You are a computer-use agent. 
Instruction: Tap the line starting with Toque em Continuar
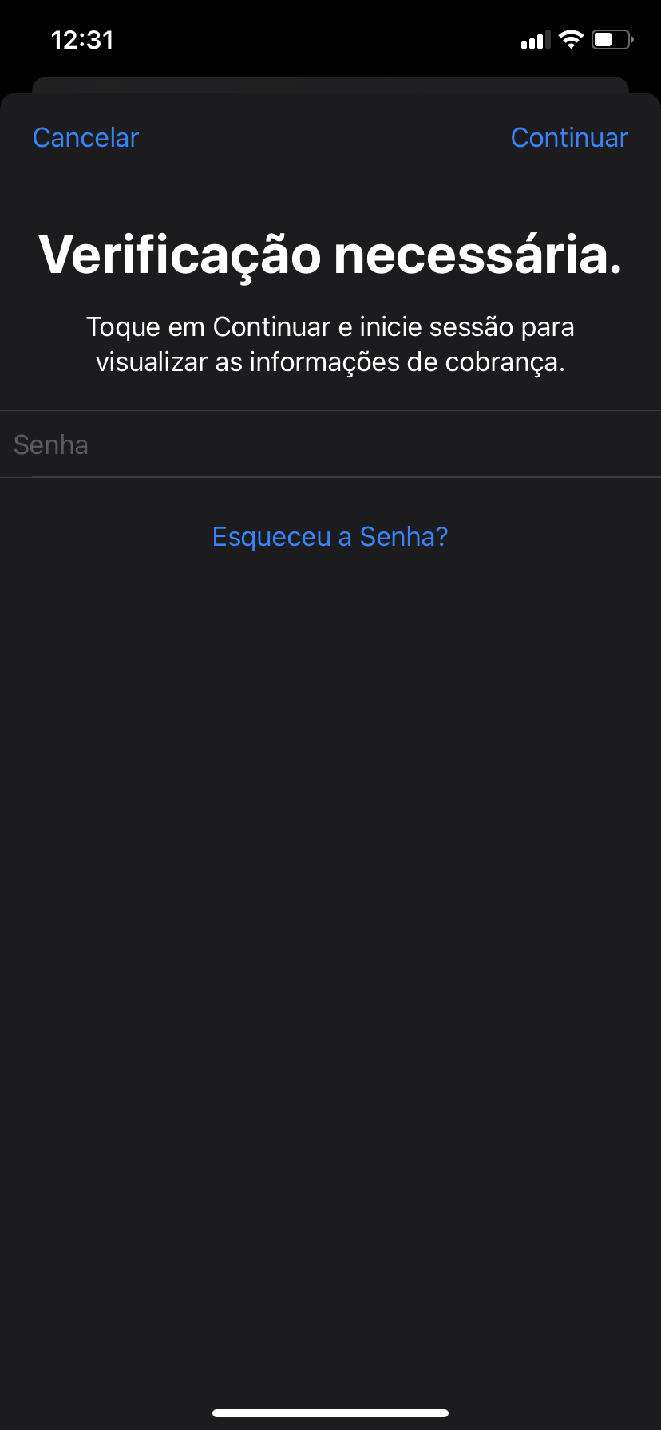click(330, 327)
